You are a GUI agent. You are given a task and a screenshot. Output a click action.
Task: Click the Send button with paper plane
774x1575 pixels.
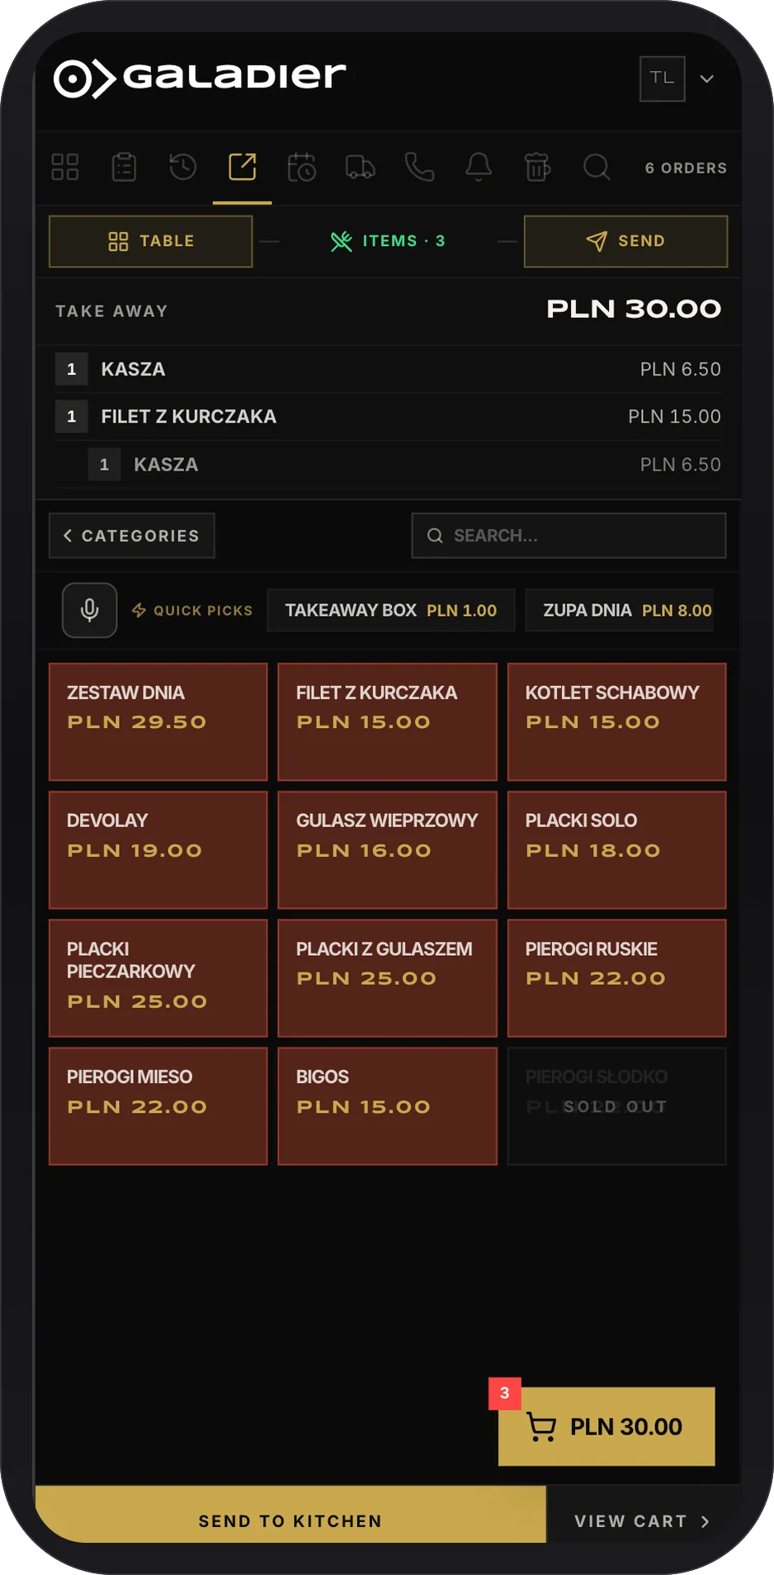[626, 241]
